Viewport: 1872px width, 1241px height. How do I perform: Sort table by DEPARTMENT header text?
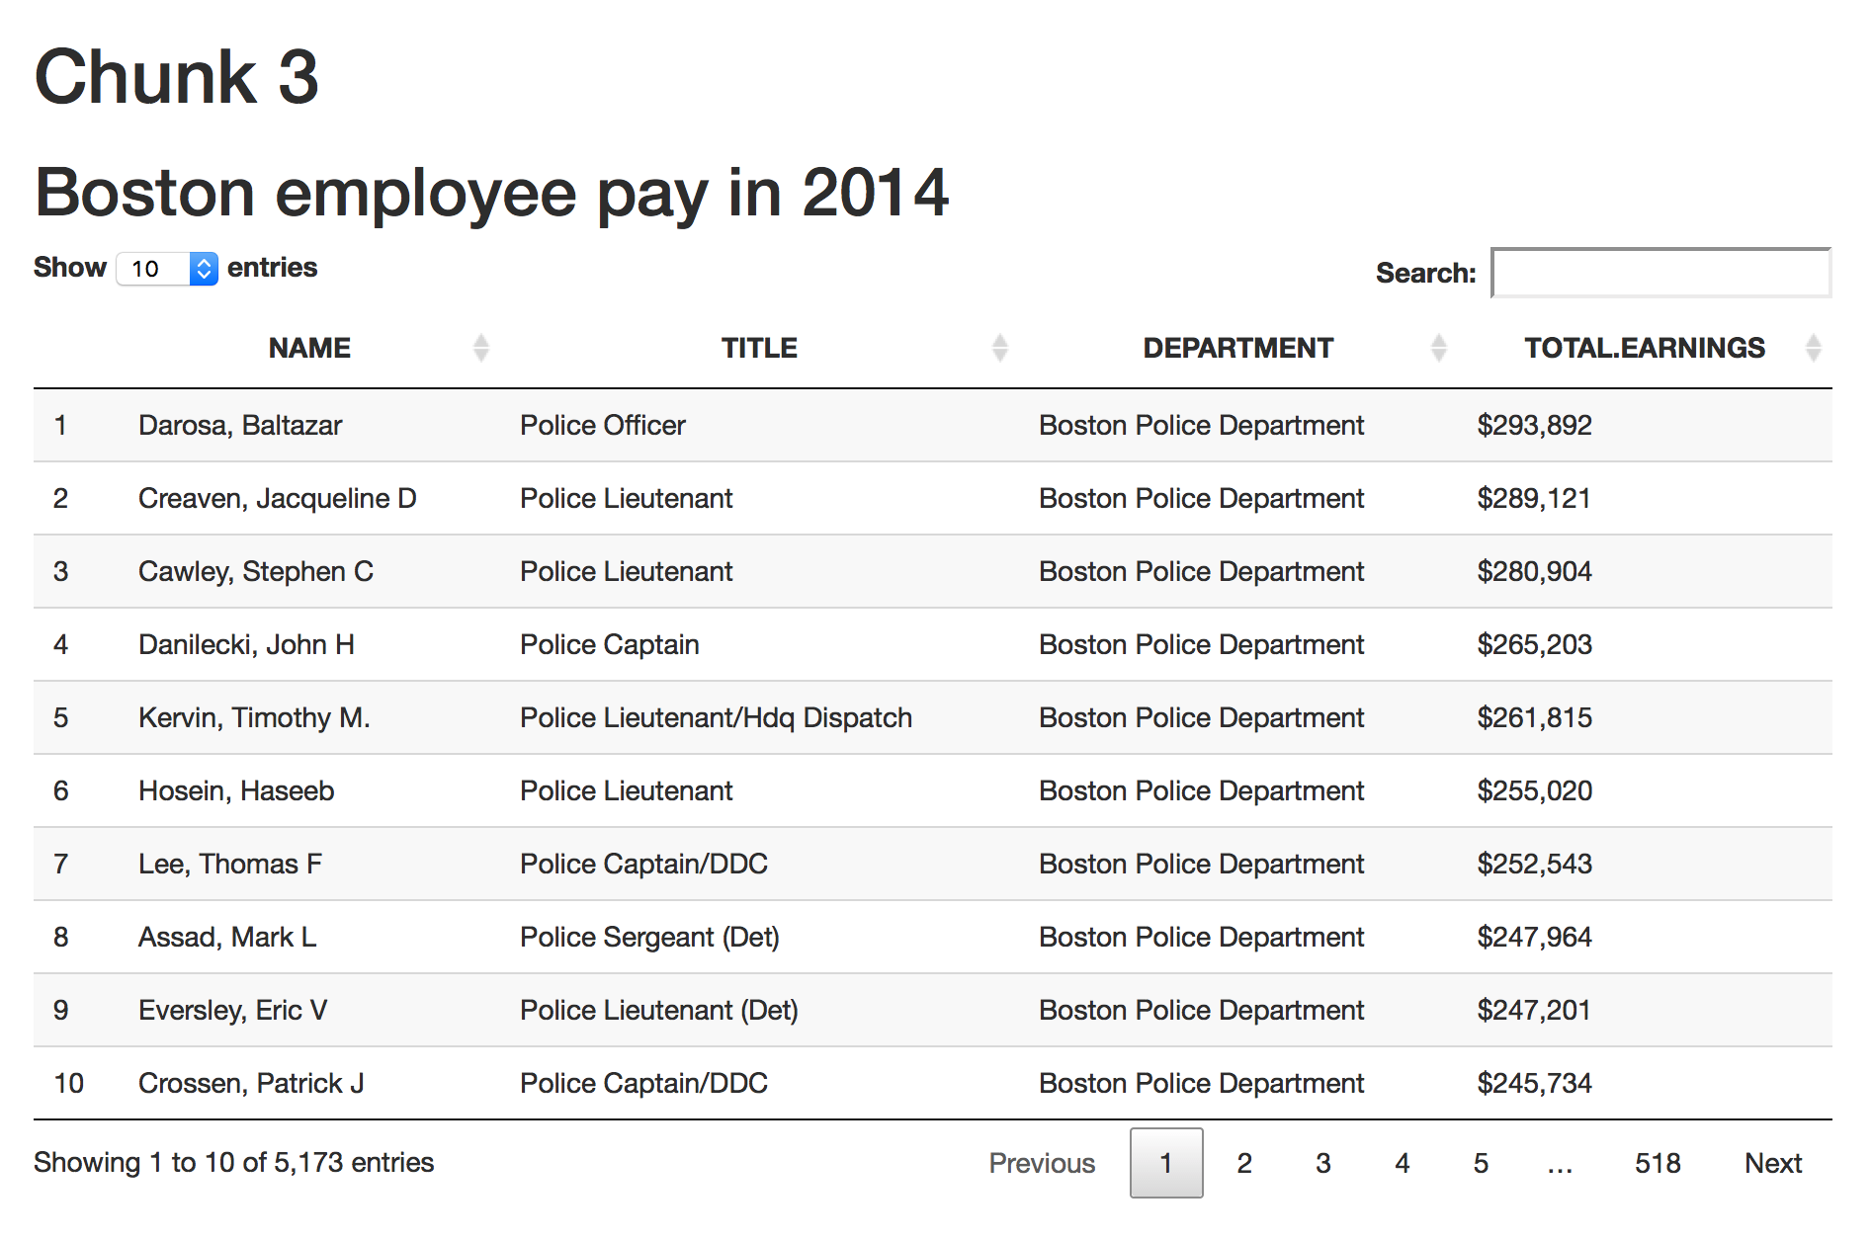pos(1237,348)
